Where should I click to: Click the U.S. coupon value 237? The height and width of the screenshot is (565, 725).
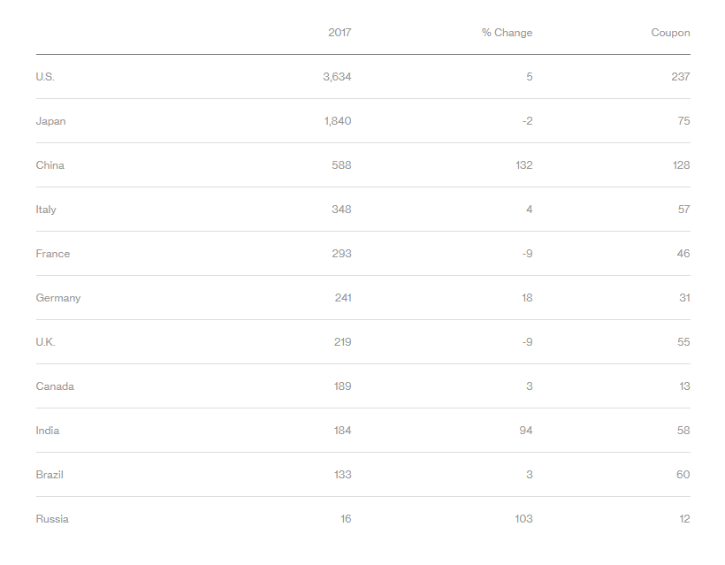point(680,77)
